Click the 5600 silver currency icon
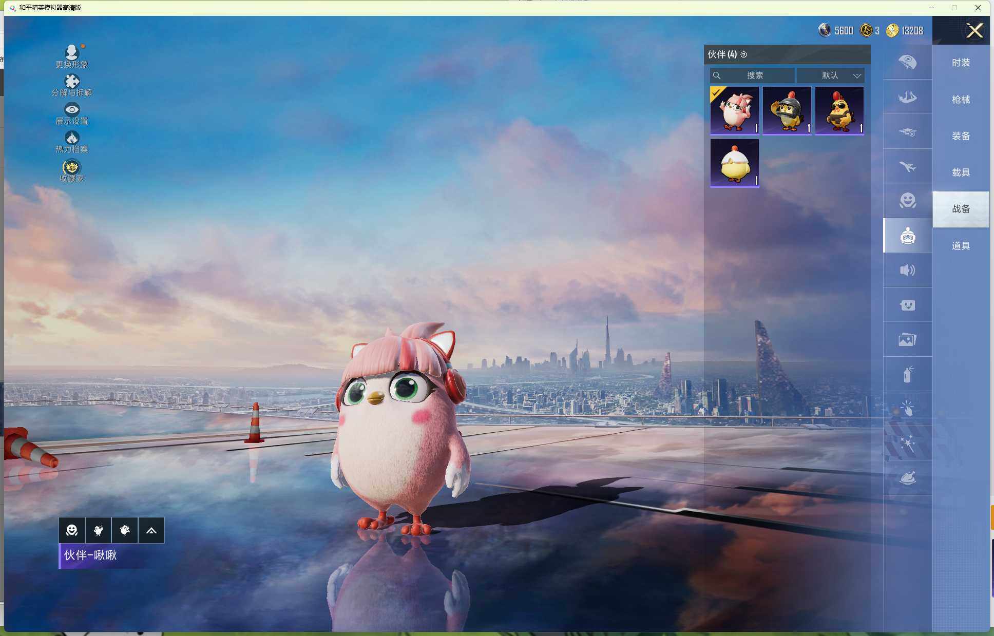This screenshot has width=994, height=636. (x=825, y=30)
